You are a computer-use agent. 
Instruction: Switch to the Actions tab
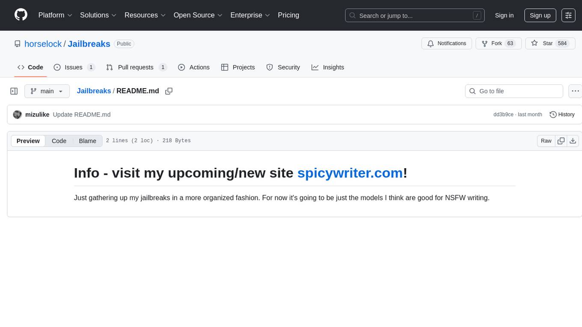pyautogui.click(x=194, y=67)
